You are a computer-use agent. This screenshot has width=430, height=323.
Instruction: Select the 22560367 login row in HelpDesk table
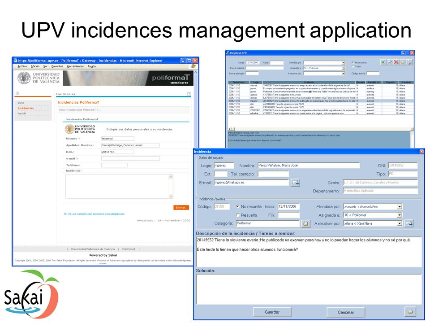coord(321,110)
